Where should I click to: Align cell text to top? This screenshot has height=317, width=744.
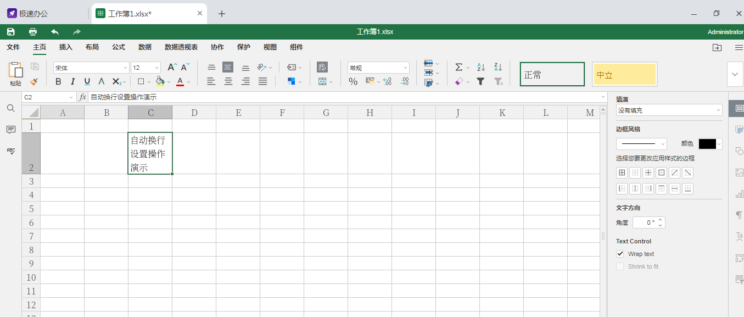click(211, 67)
